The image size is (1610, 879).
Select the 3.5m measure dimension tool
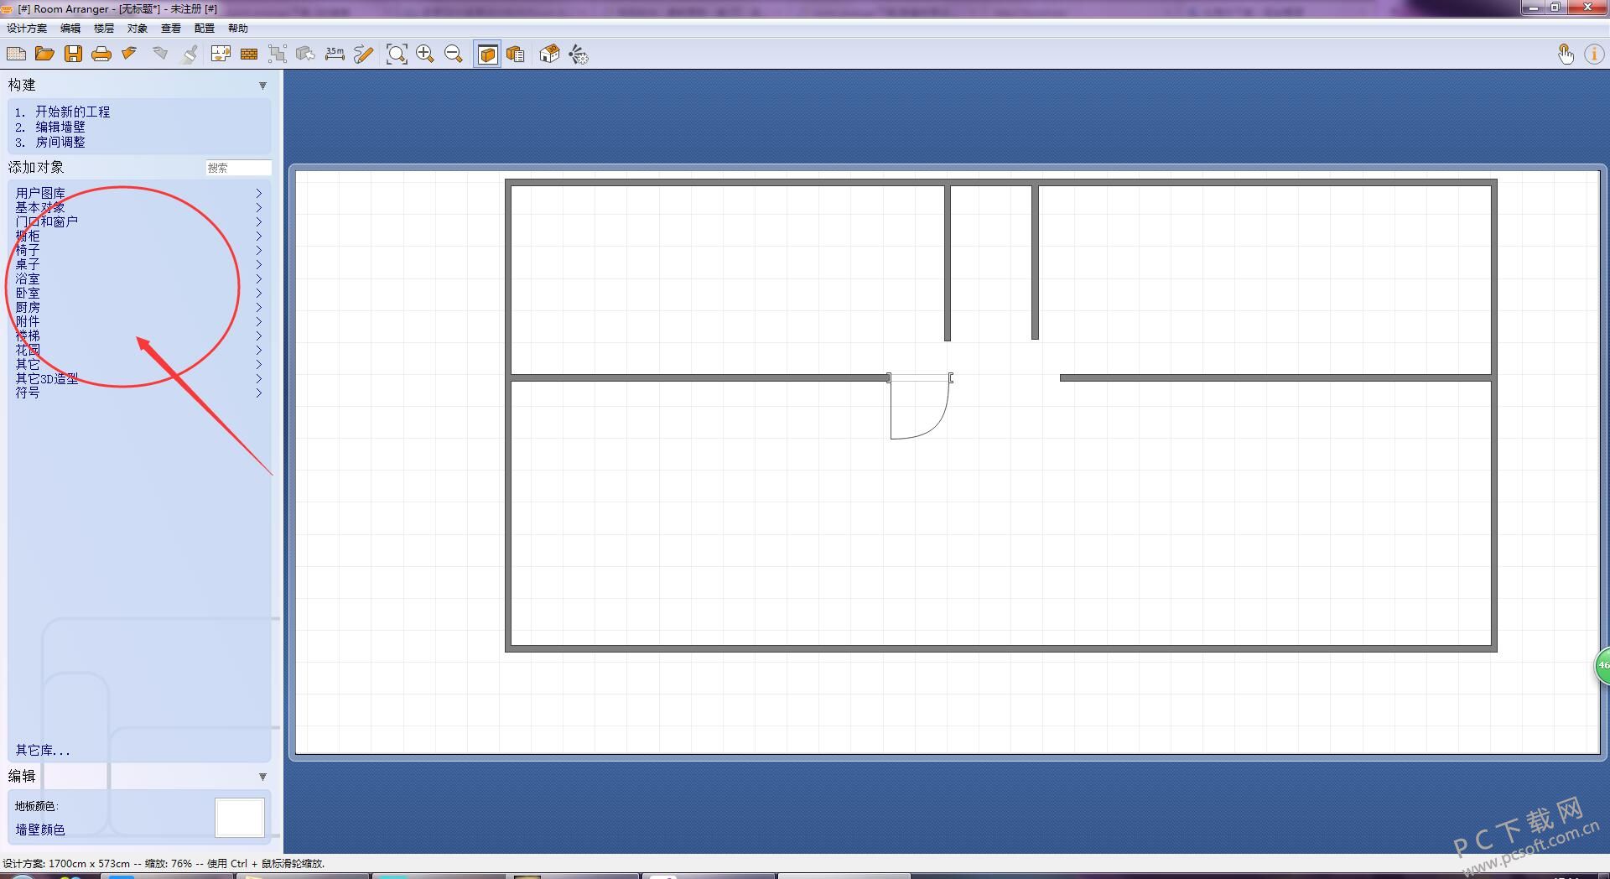click(x=335, y=55)
